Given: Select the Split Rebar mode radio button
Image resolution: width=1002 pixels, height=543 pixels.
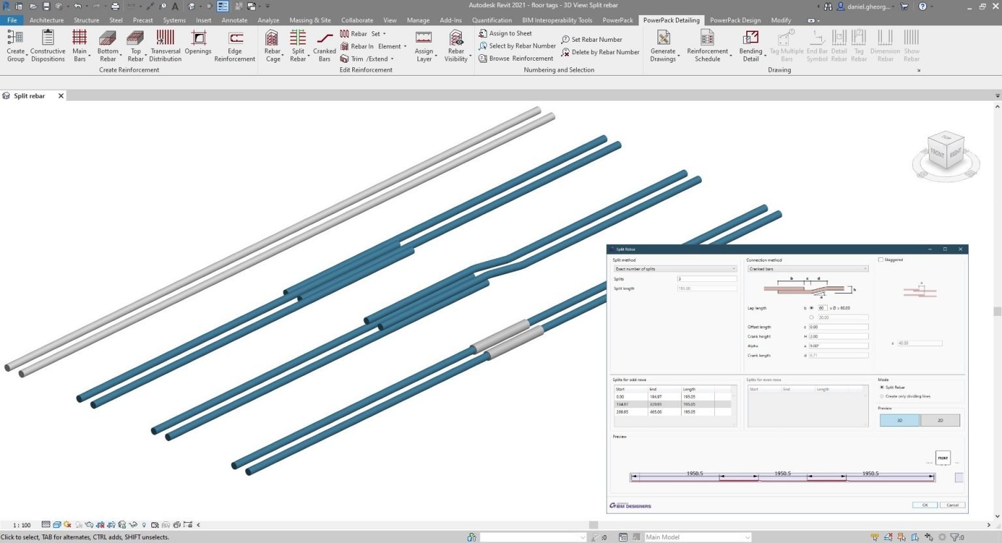Looking at the screenshot, I should coord(882,387).
